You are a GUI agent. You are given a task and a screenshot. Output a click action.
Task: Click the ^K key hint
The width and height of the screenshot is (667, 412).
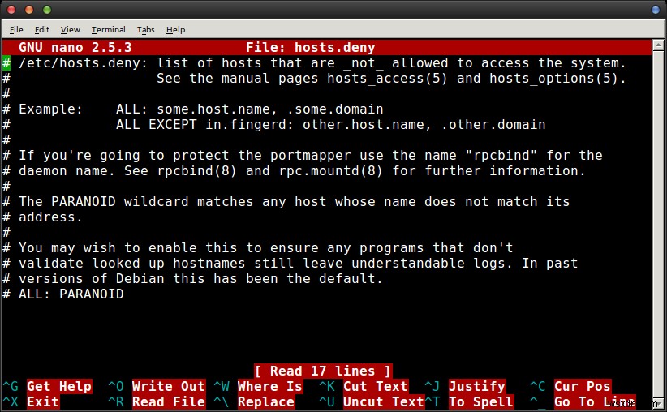327,386
